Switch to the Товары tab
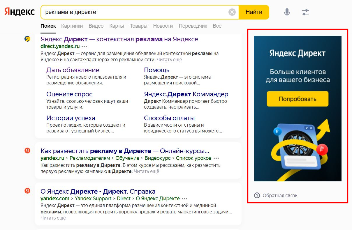 (x=138, y=26)
